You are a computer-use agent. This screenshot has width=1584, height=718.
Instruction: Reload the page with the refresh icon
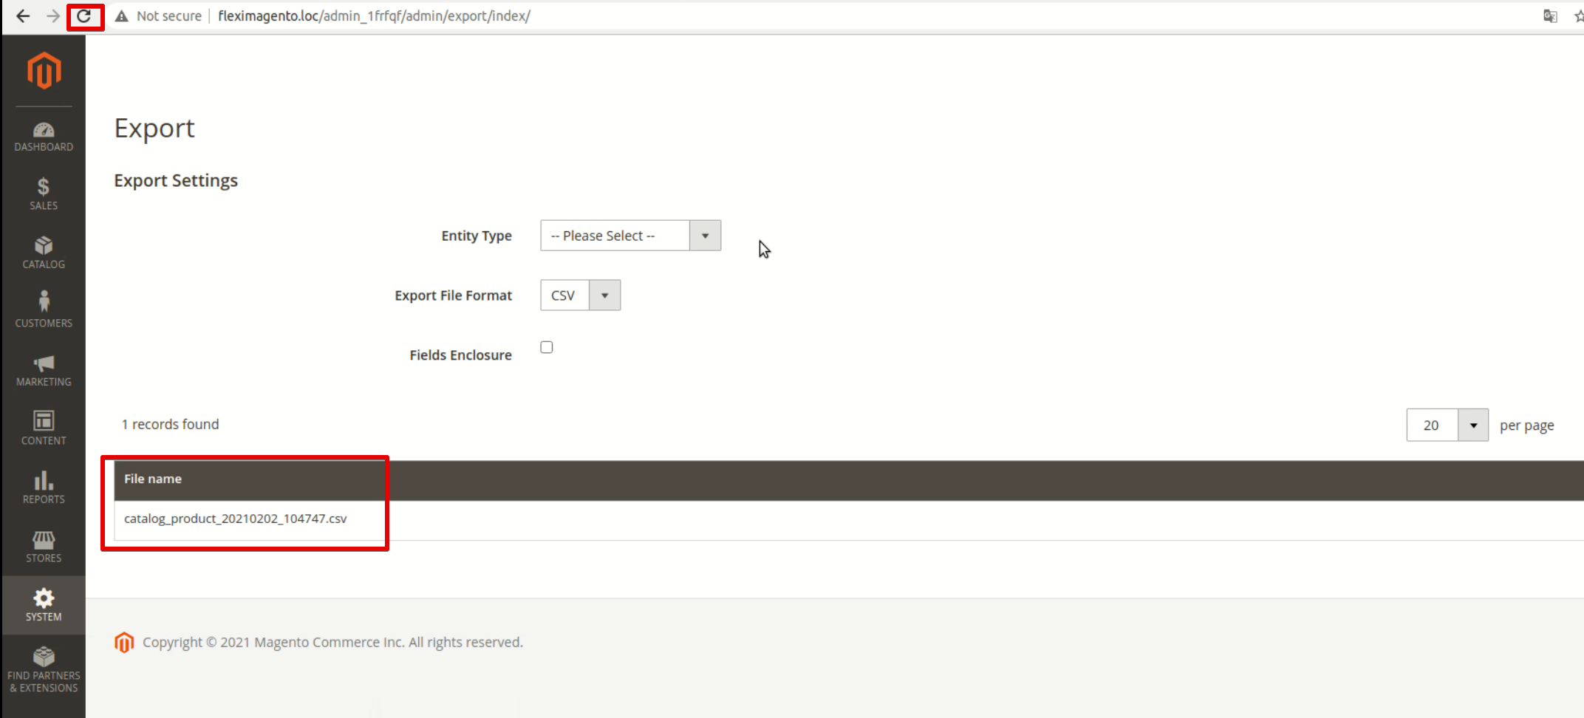83,16
